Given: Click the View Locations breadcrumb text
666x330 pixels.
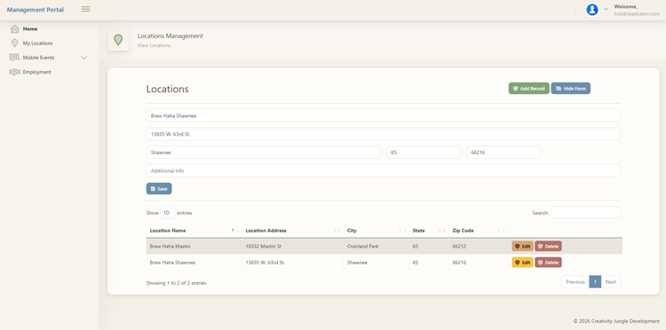Looking at the screenshot, I should 155,45.
